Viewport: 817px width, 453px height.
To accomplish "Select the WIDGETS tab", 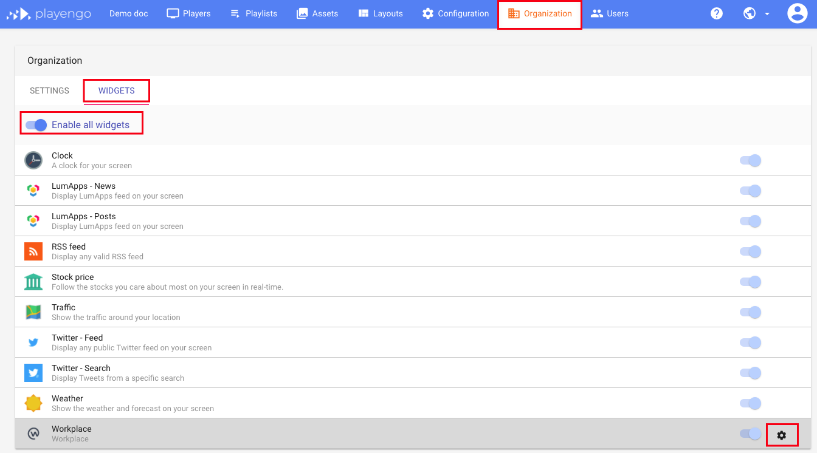I will click(117, 90).
